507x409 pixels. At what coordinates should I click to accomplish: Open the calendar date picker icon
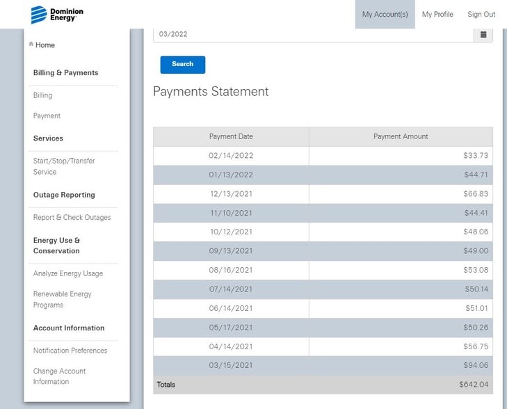pos(483,35)
